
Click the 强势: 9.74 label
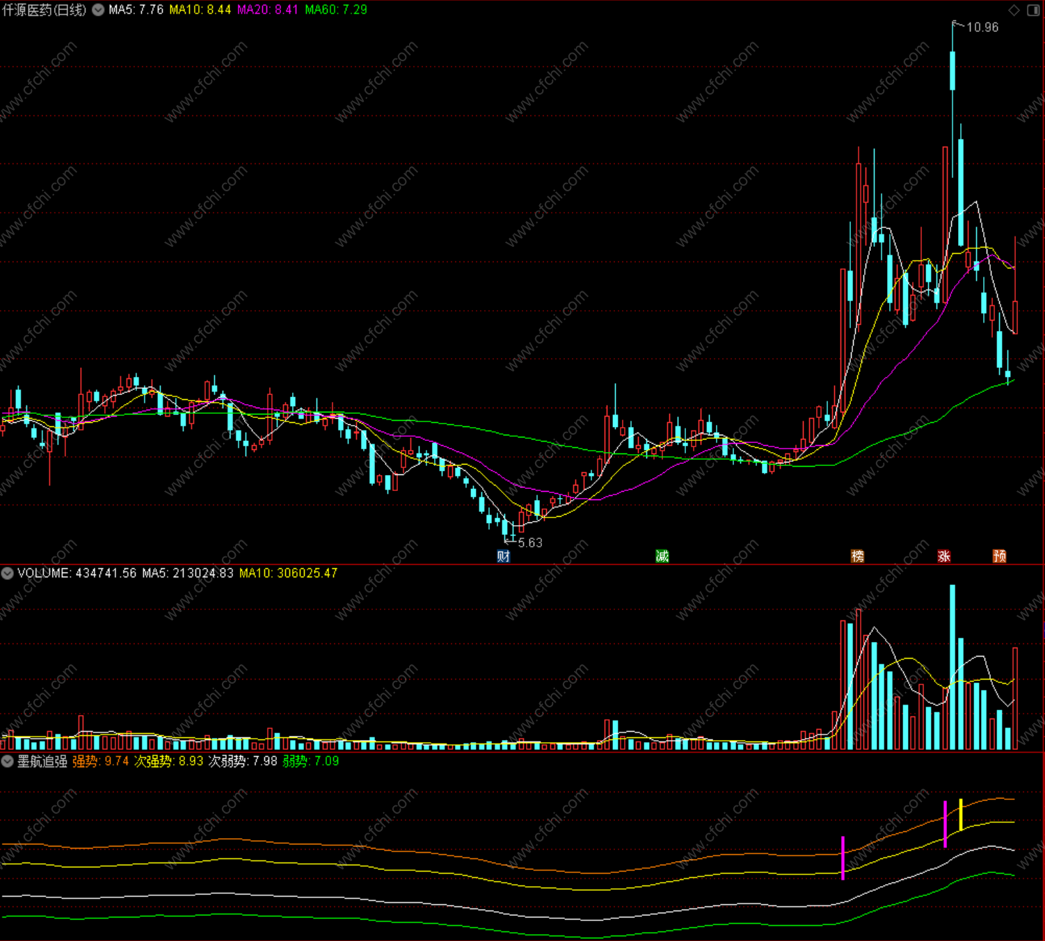[x=101, y=761]
